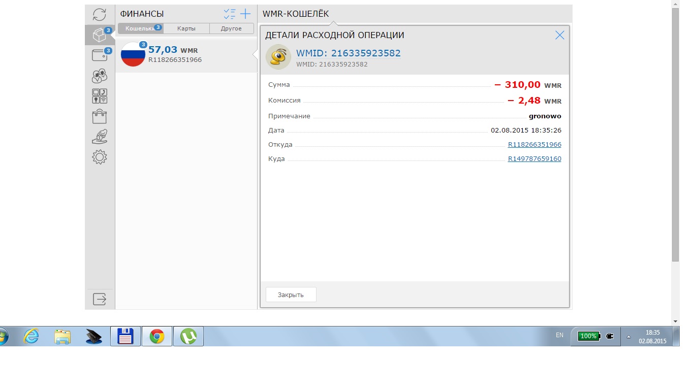The width and height of the screenshot is (694, 390).
Task: Click the Комиссия label
Action: point(285,101)
